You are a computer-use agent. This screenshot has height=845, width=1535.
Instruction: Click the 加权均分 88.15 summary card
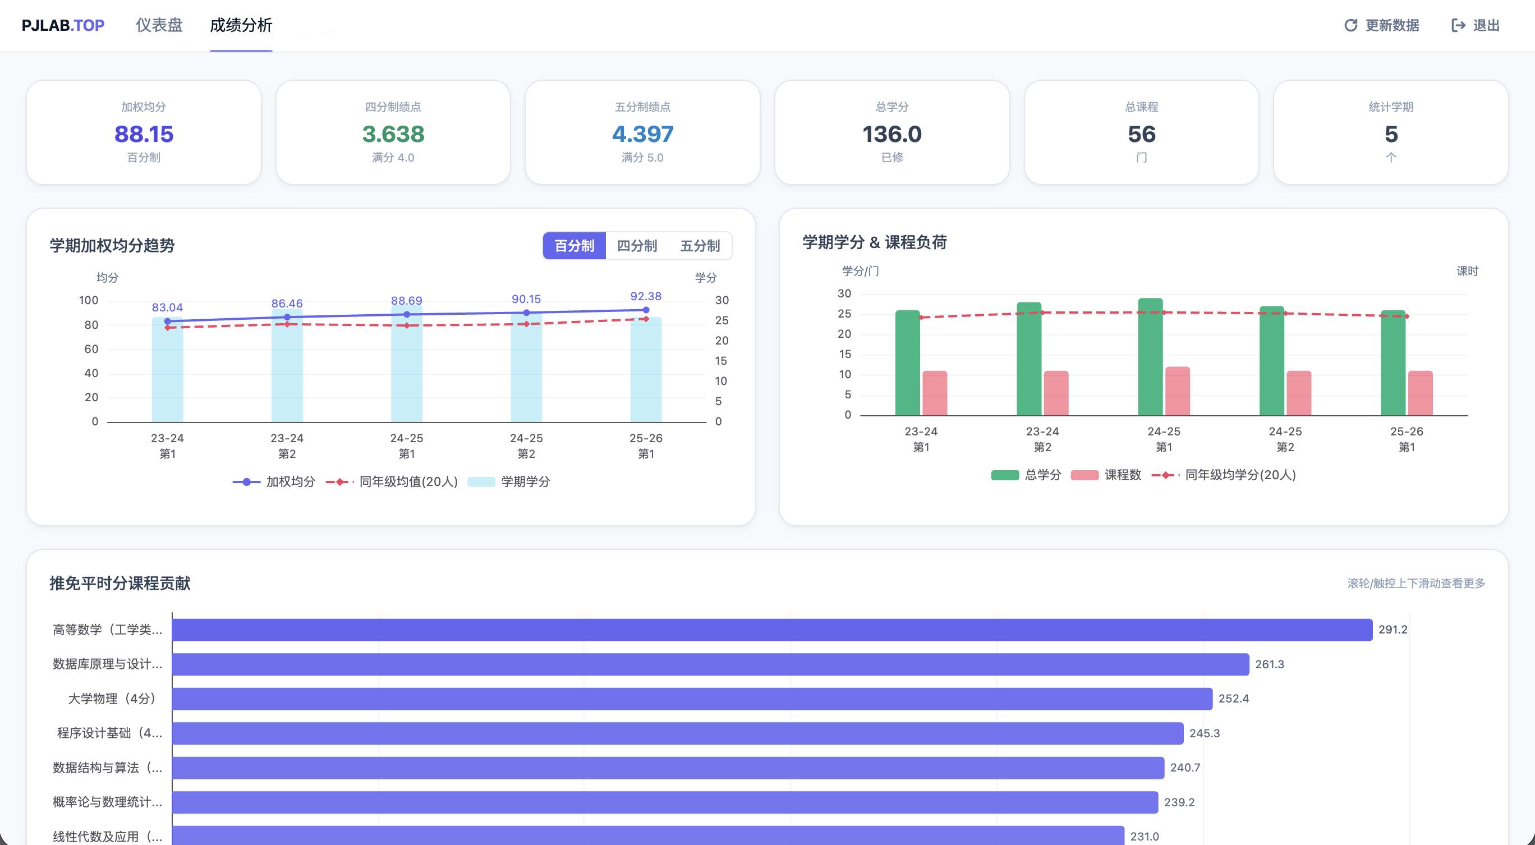click(144, 132)
